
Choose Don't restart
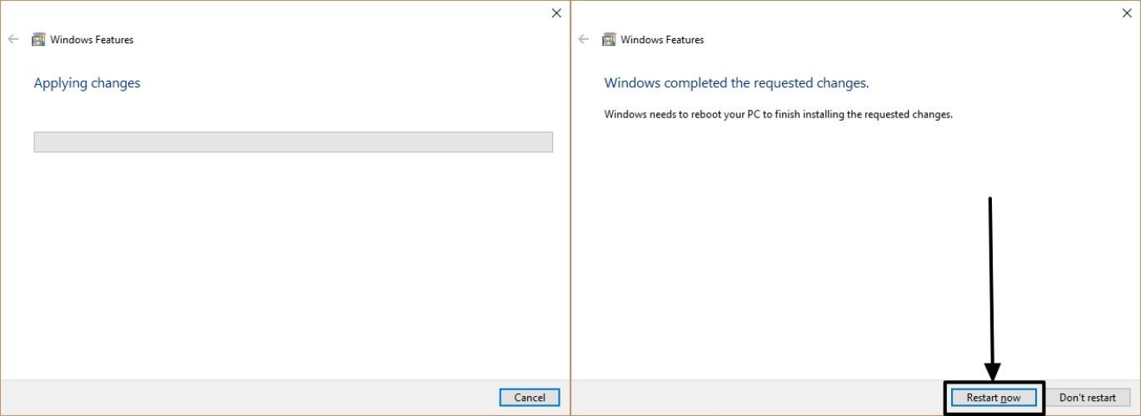click(x=1087, y=398)
